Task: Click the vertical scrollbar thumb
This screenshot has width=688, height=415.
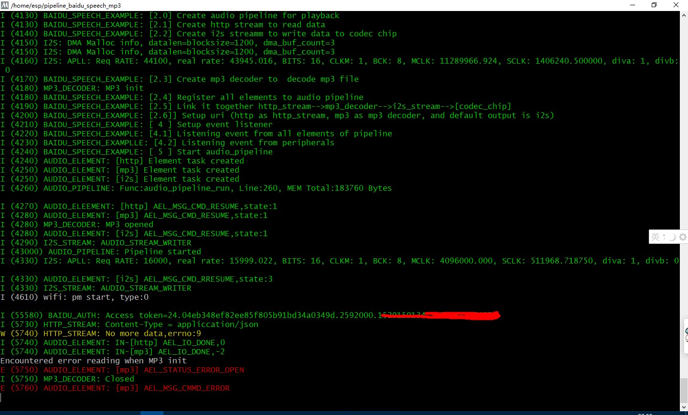Action: coord(684,390)
